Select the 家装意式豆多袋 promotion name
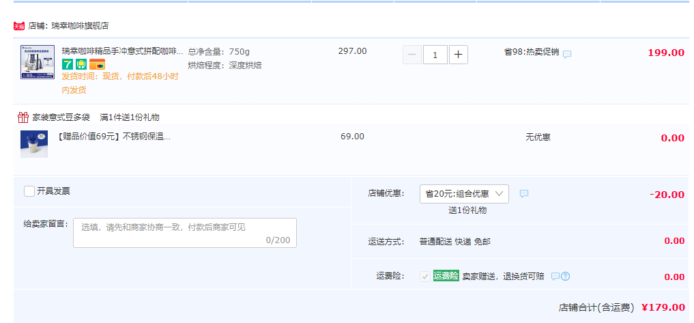This screenshot has height=323, width=694. [x=61, y=117]
